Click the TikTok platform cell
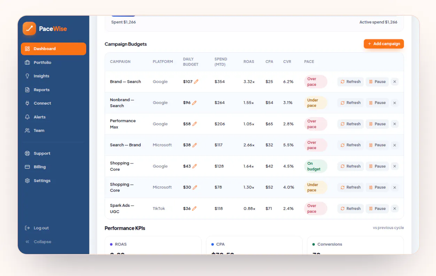Image resolution: width=436 pixels, height=276 pixels. 159,209
